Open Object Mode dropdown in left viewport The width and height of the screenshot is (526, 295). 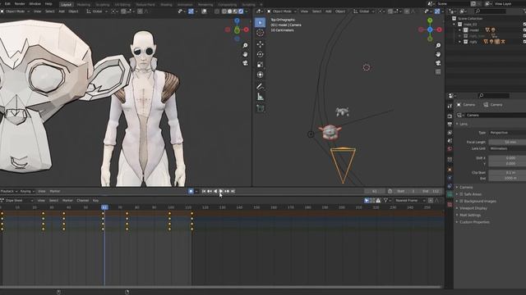point(15,11)
